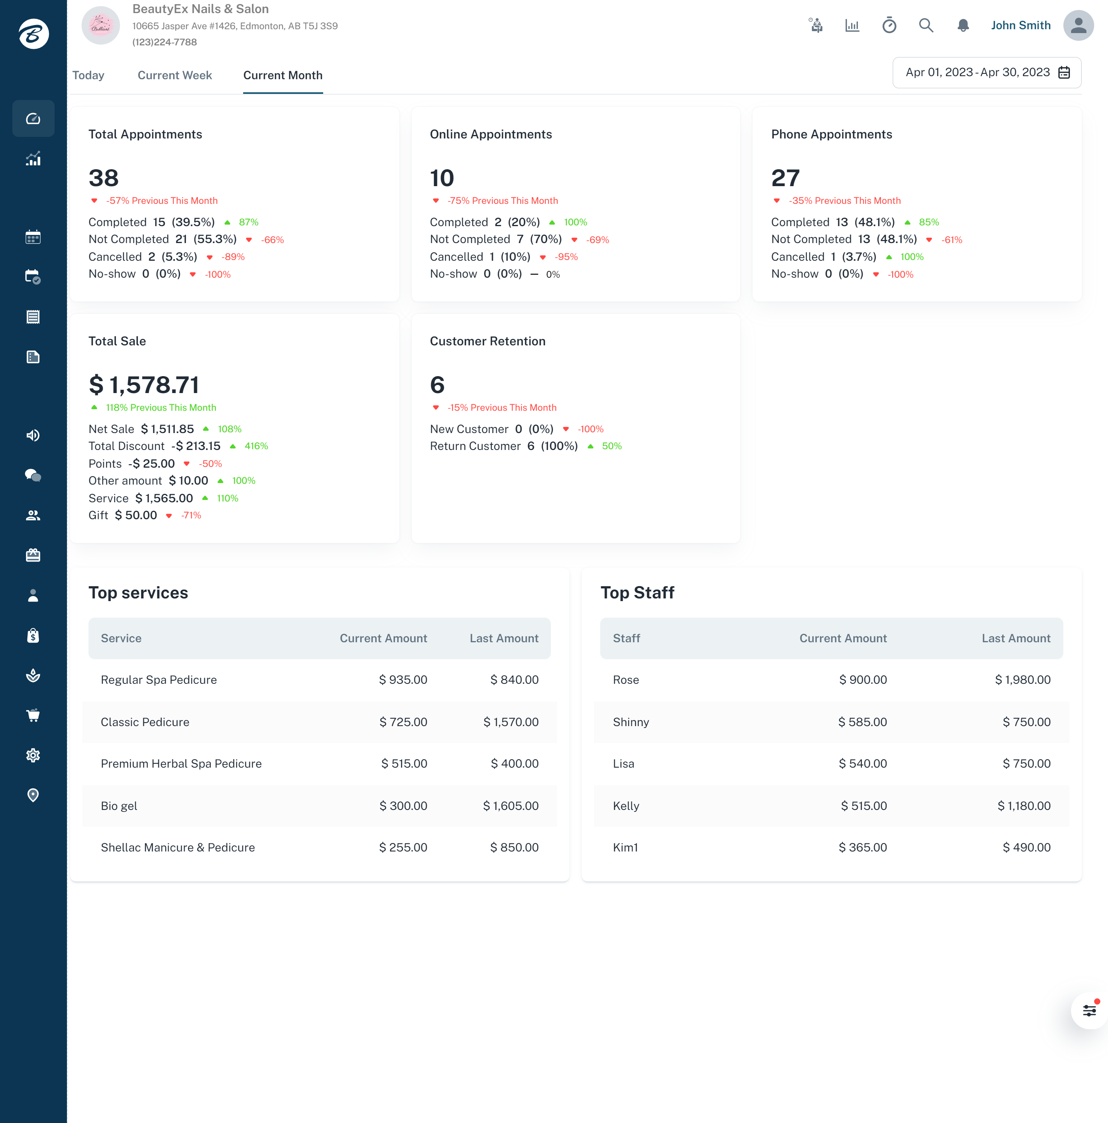Open the date range picker Apr 01 - Apr 30

pyautogui.click(x=986, y=73)
